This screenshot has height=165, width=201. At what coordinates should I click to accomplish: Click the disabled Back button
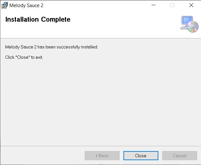pos(102,156)
